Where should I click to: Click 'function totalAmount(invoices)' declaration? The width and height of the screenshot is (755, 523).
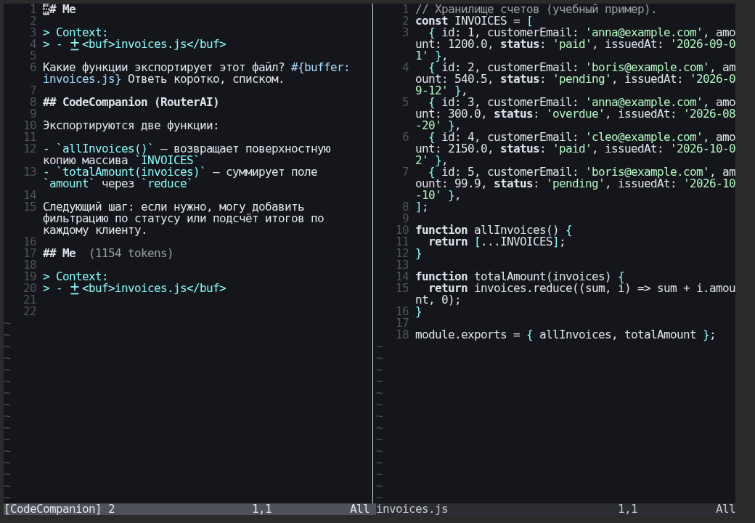pyautogui.click(x=513, y=277)
